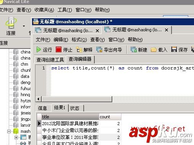Select row 中小木门企业需以完善的服
This screenshot has width=194, height=145.
click(70, 130)
